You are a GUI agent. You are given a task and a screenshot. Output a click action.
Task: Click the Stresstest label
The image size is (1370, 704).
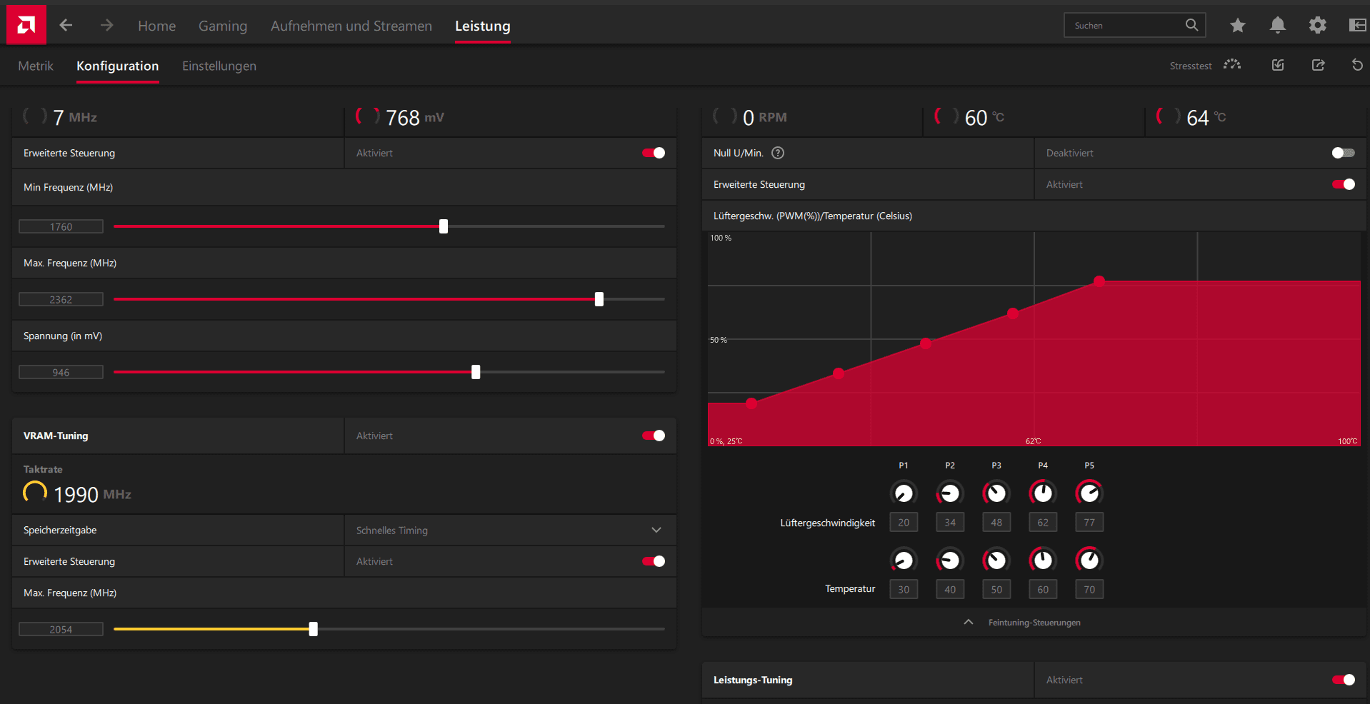tap(1191, 66)
